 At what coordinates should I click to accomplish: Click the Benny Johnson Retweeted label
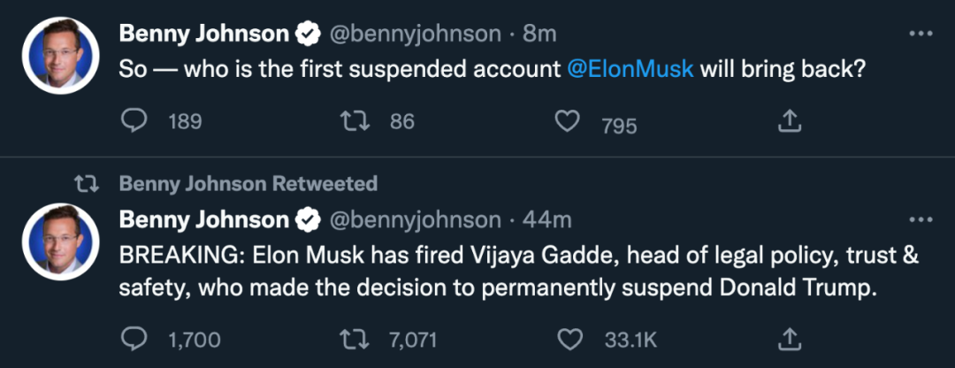tap(248, 184)
